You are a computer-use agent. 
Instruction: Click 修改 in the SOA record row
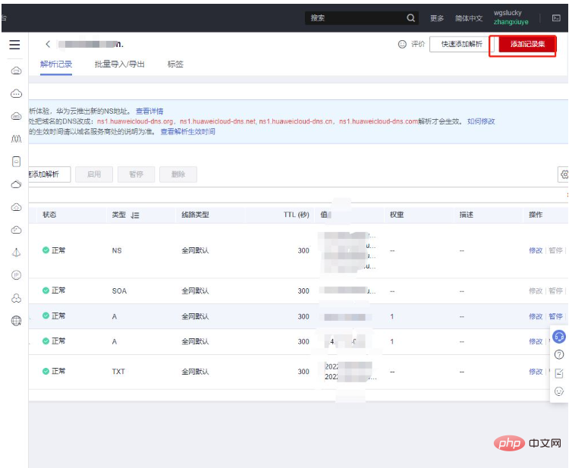coord(536,291)
